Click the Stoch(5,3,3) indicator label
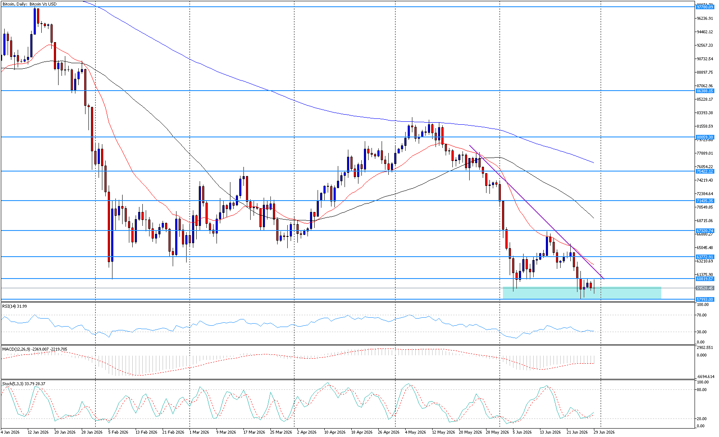Screen dimensions: 719x437 pyautogui.click(x=24, y=384)
